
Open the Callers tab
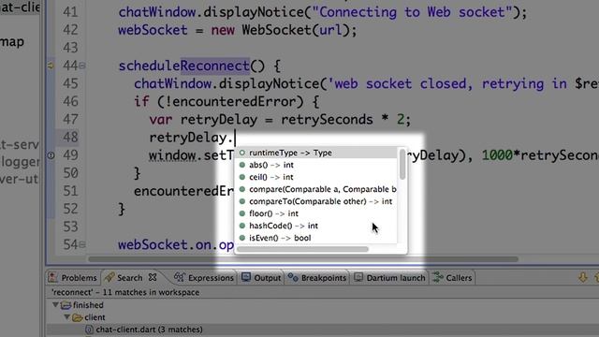point(452,278)
